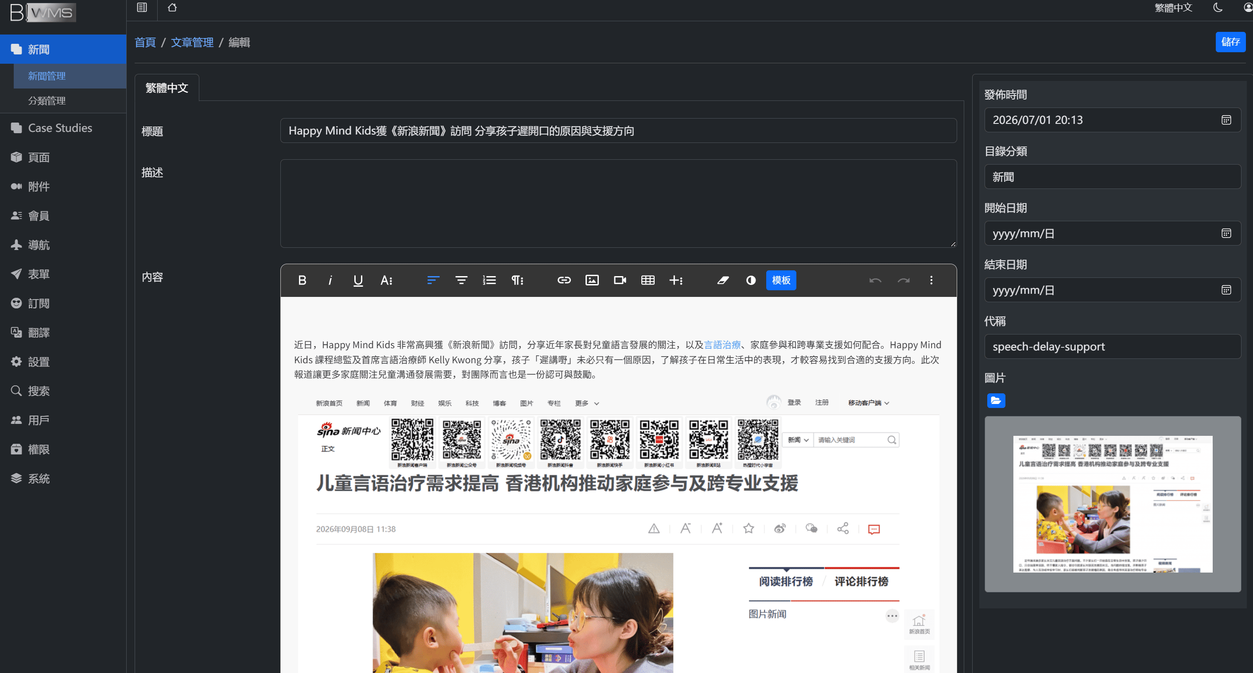Toggle the sidebar collapse icon
The image size is (1253, 673).
click(x=142, y=7)
